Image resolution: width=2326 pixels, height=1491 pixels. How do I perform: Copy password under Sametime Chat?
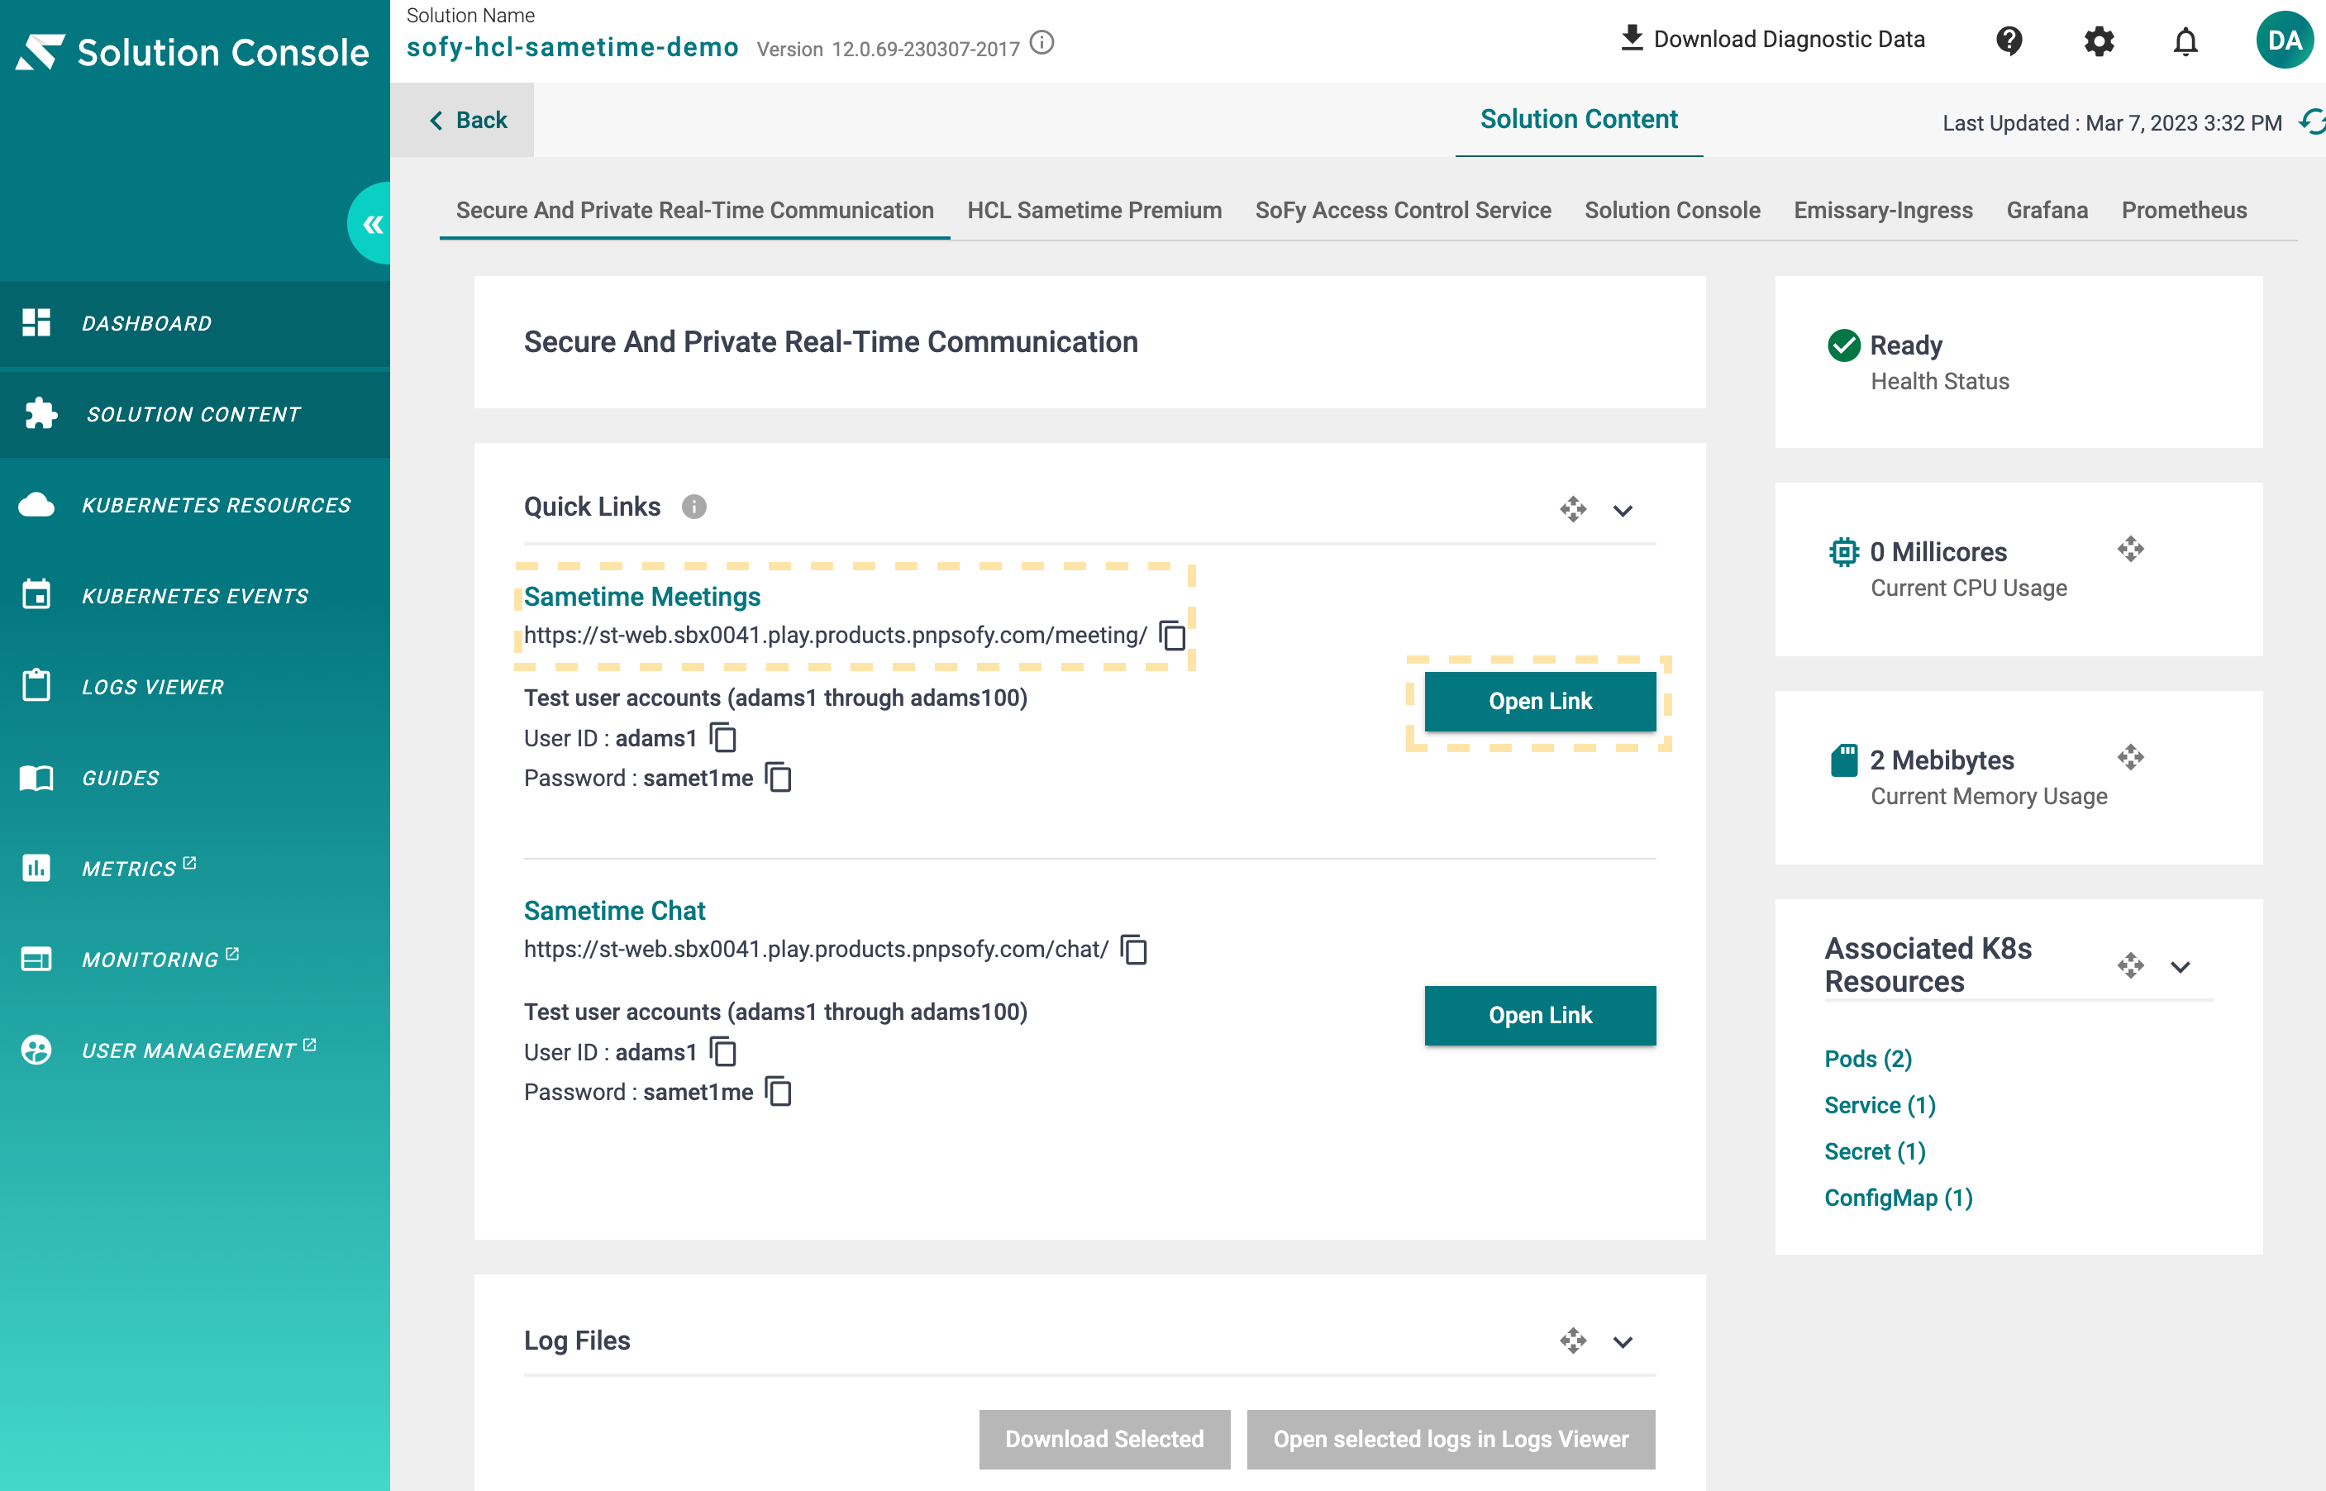[779, 1091]
